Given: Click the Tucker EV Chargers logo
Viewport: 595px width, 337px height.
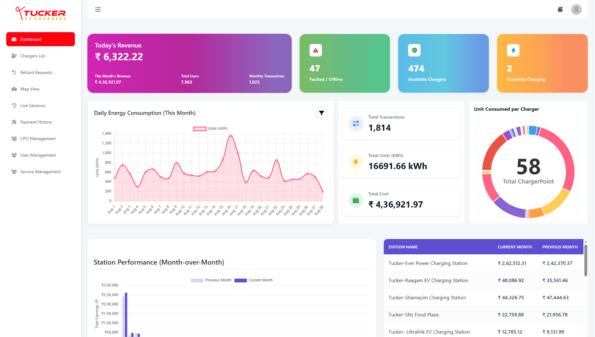Looking at the screenshot, I should point(41,13).
